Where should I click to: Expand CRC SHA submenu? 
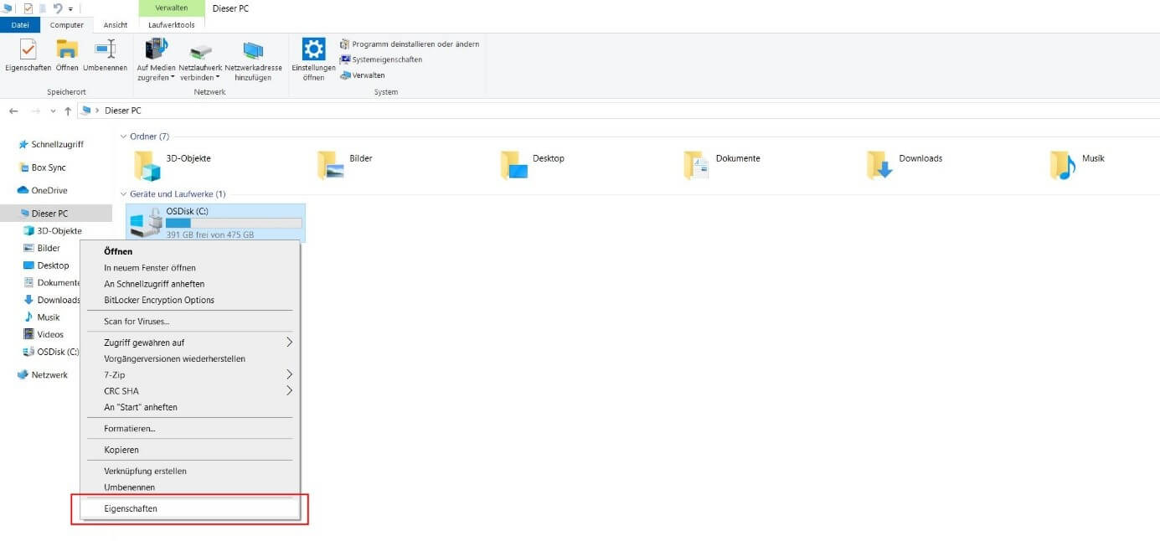[190, 391]
